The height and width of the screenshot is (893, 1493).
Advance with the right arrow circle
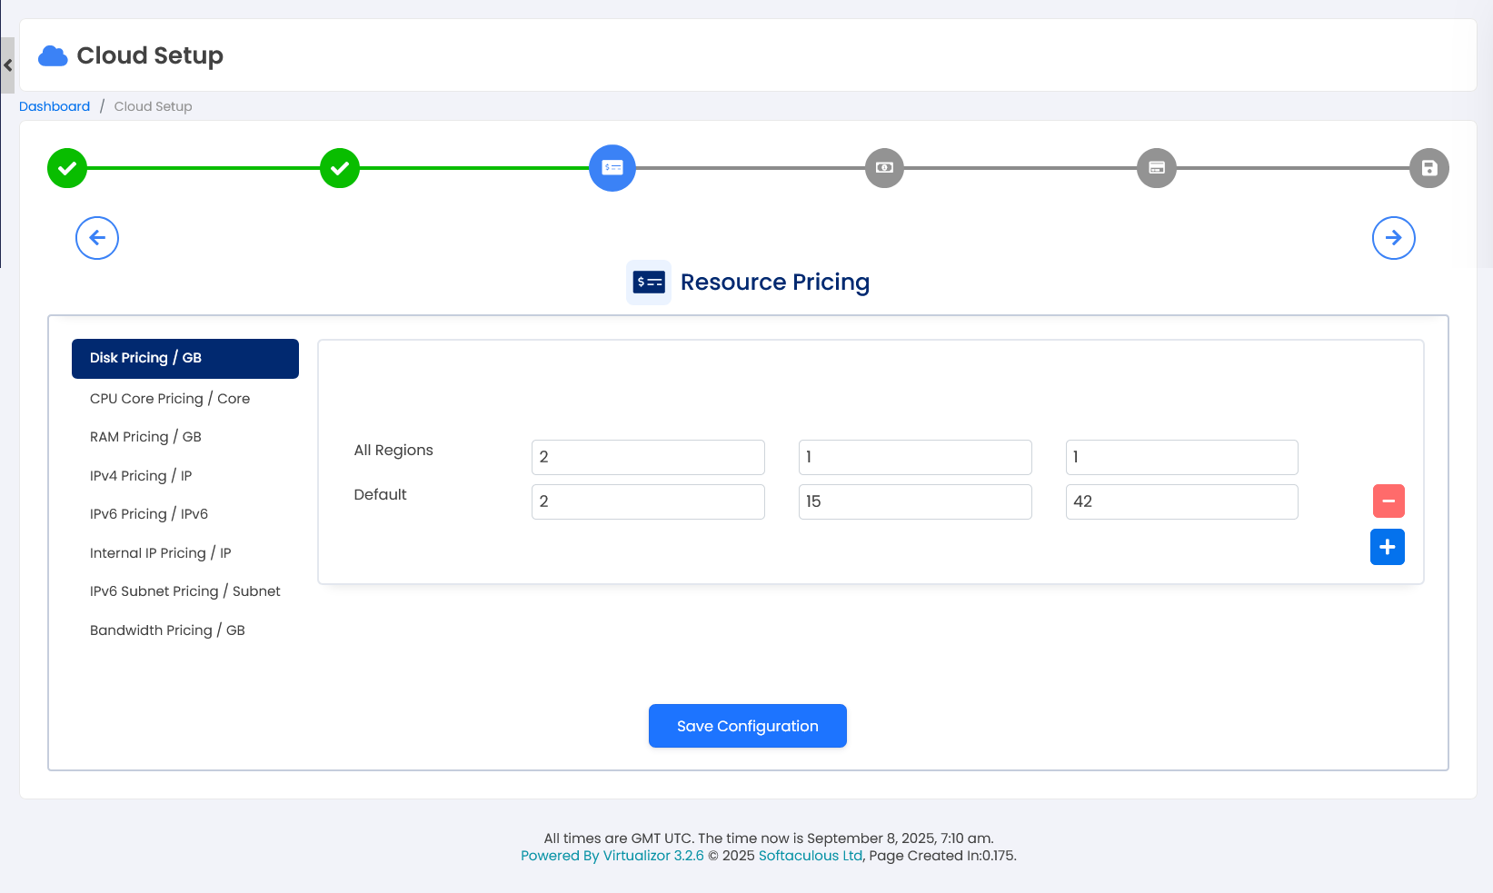(1393, 238)
